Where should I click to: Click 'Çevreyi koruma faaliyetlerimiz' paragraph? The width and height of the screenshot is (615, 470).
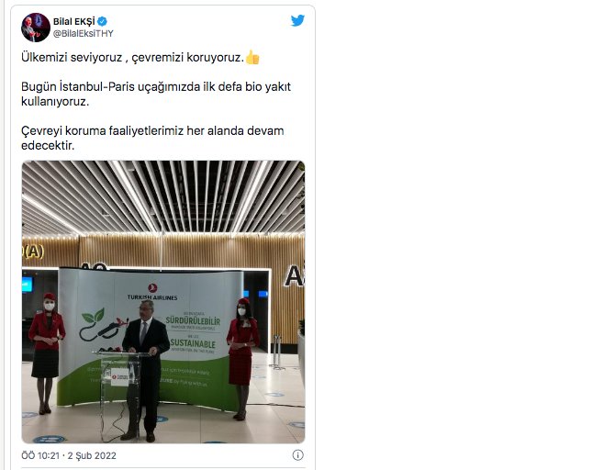pos(152,138)
